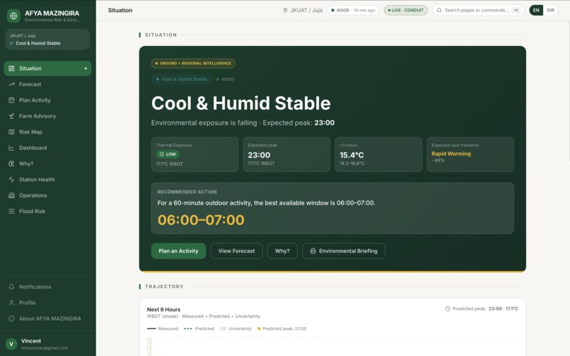Click the Farm Advisory sprout icon
This screenshot has width=570, height=356.
pyautogui.click(x=11, y=116)
